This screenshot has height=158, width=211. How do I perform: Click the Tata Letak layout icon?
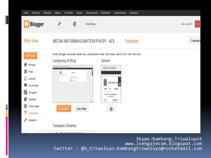[x=26, y=106]
